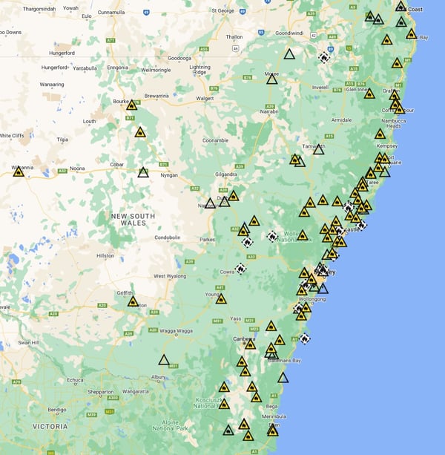The image size is (445, 455).
Task: Open the diamond fire marker north of Parkes
Action: (x=247, y=242)
